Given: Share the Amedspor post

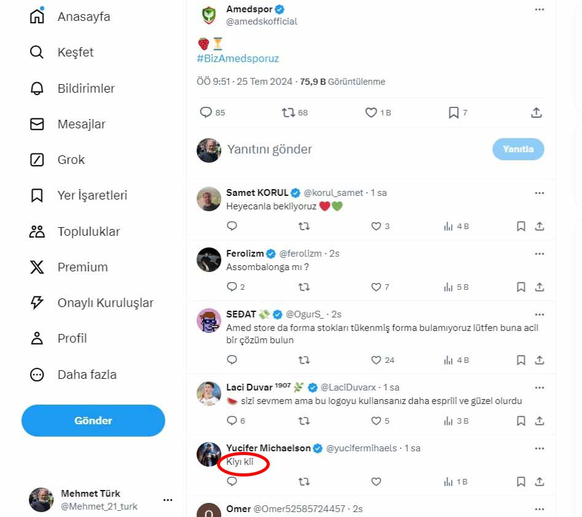Looking at the screenshot, I should coord(536,113).
